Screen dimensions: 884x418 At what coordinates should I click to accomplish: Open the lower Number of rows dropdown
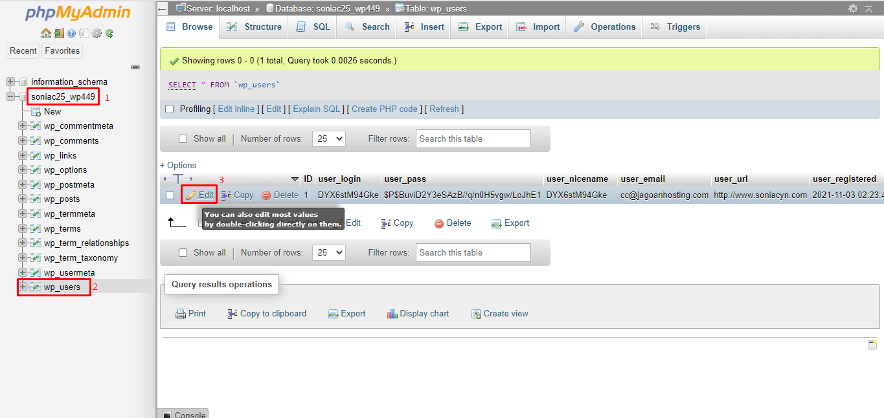point(329,253)
